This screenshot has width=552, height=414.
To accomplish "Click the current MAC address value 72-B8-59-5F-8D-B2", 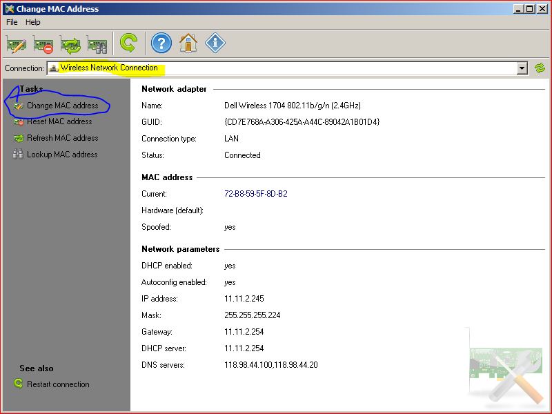I will click(x=255, y=194).
